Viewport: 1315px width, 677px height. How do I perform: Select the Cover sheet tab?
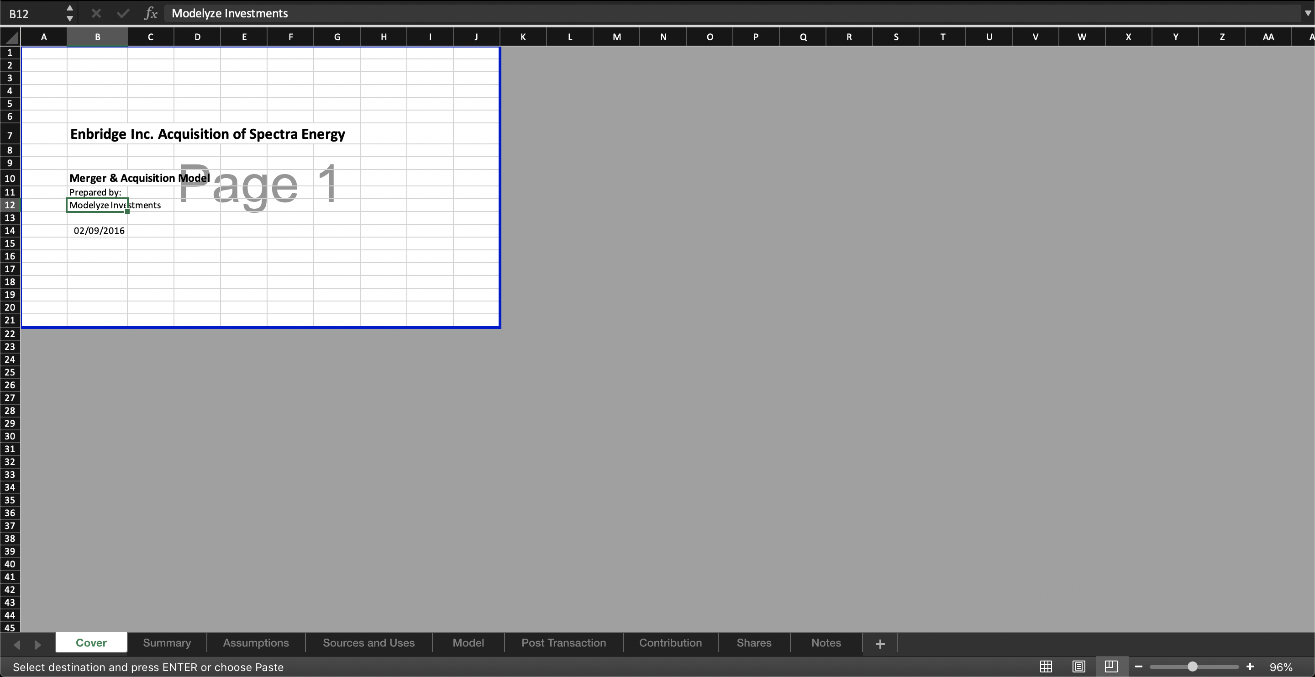click(x=91, y=643)
